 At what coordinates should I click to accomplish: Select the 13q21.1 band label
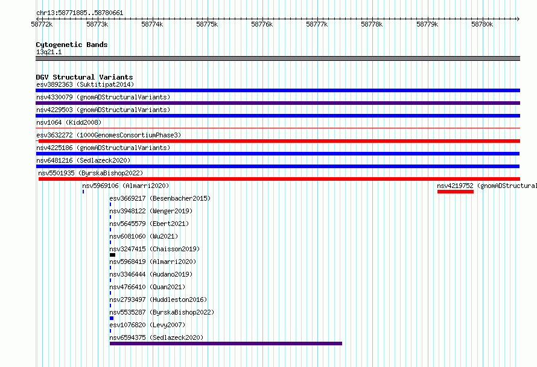click(x=49, y=52)
